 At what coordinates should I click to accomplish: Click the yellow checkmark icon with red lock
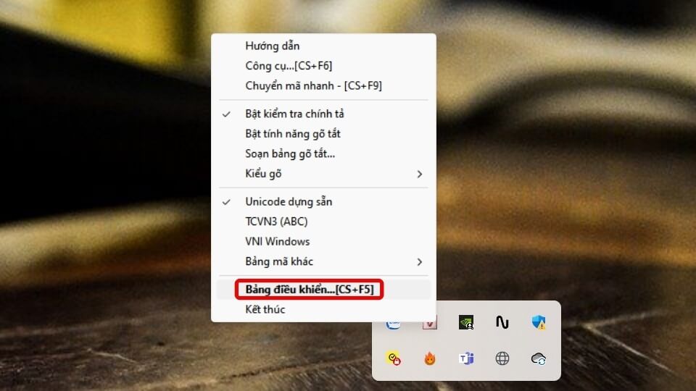pyautogui.click(x=394, y=358)
